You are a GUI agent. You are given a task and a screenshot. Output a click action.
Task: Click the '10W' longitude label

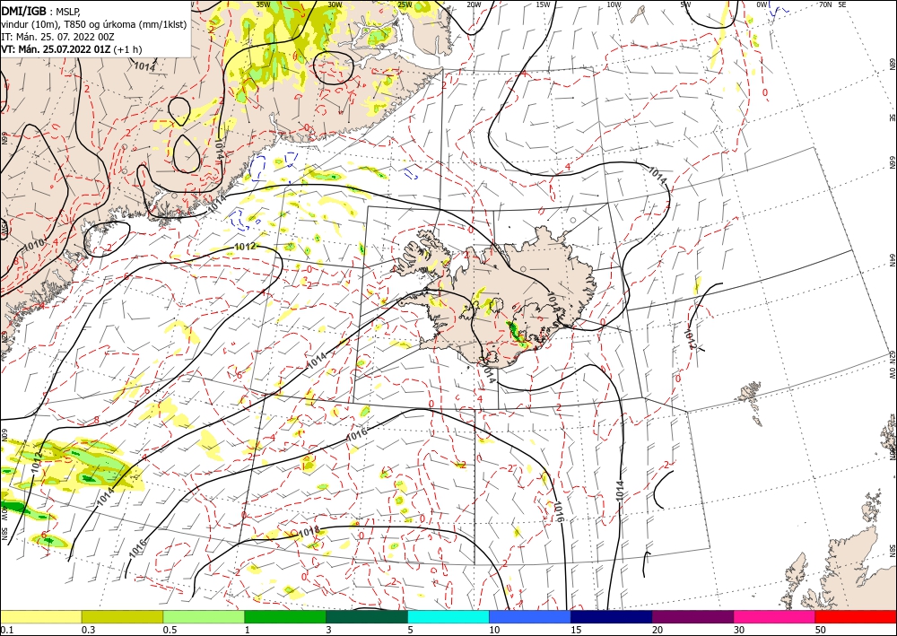[x=614, y=4]
